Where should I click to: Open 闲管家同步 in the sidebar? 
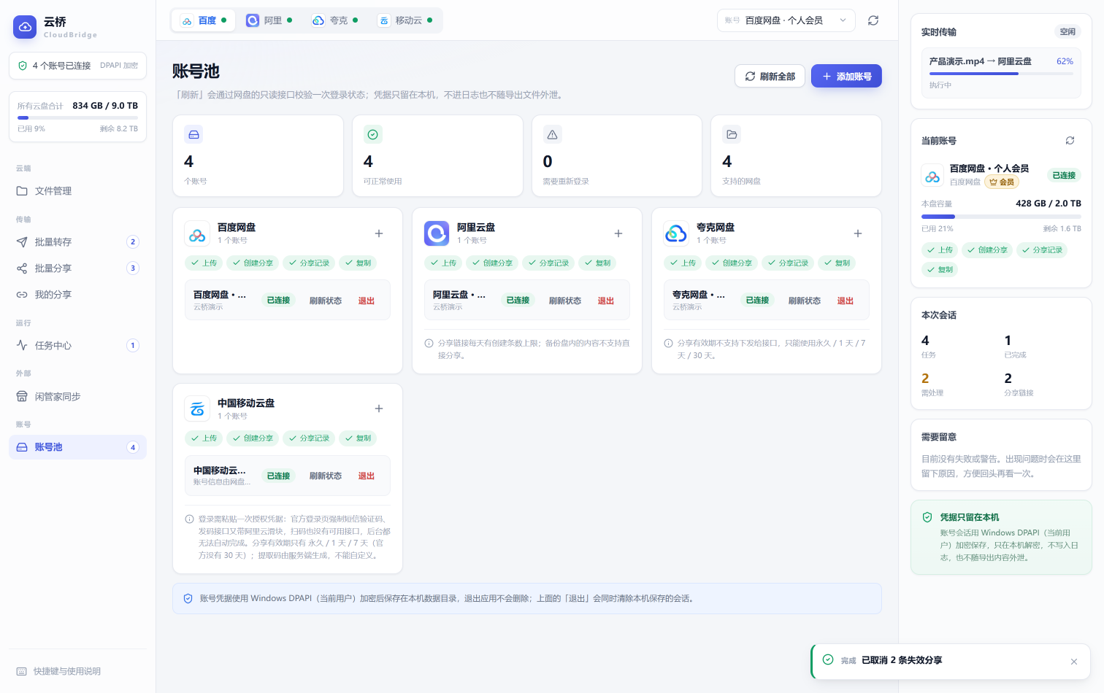(x=77, y=397)
